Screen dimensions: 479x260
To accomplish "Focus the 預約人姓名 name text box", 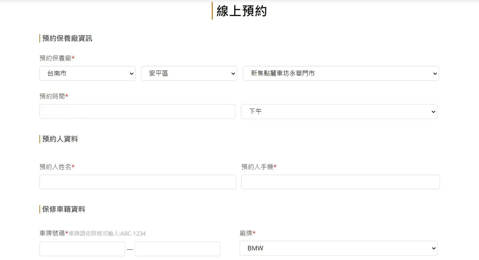I will [137, 182].
